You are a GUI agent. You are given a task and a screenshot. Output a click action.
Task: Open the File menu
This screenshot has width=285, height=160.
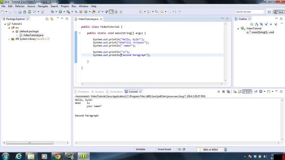click(x=3, y=6)
